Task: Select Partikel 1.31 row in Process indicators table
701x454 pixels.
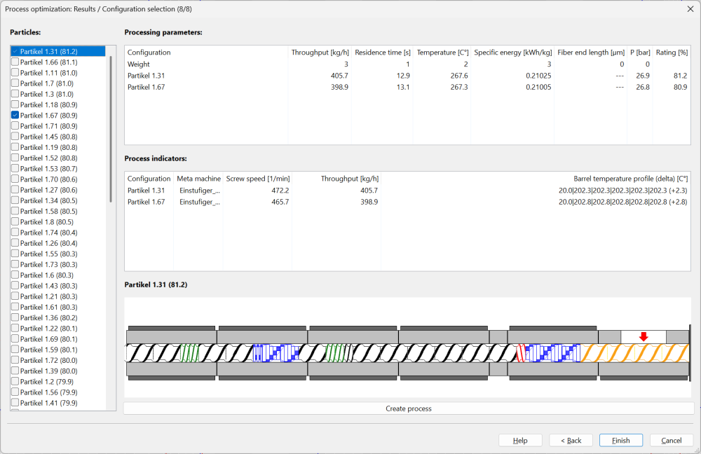Action: click(407, 191)
